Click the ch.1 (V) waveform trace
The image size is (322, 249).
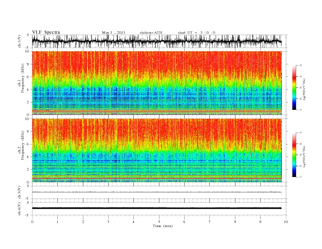[157, 41]
